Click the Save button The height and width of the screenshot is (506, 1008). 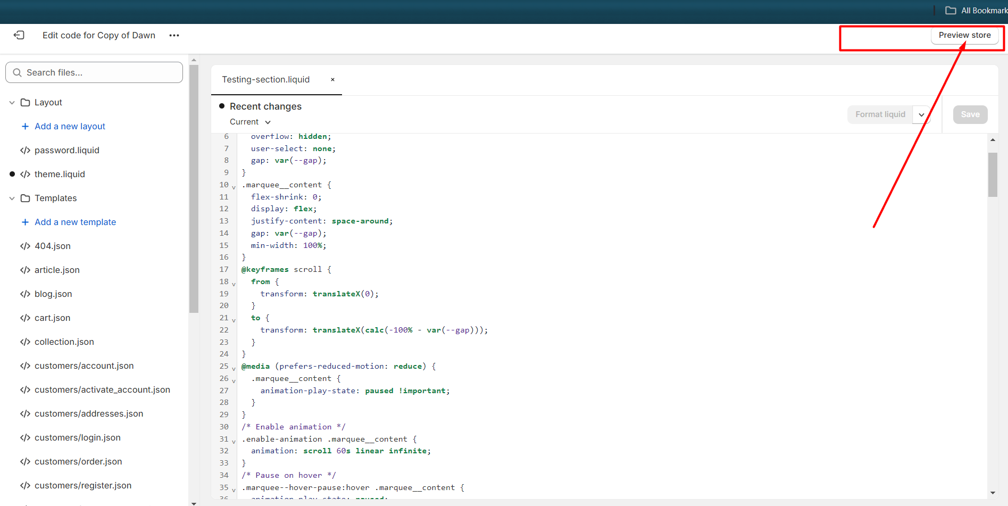click(x=970, y=114)
